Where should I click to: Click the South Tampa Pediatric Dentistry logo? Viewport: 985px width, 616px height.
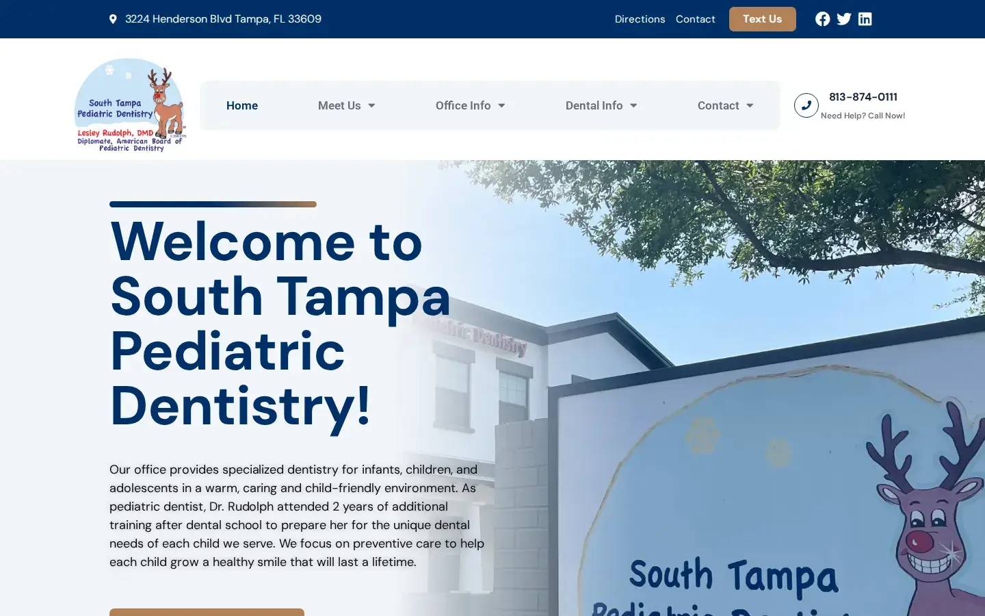pyautogui.click(x=130, y=105)
